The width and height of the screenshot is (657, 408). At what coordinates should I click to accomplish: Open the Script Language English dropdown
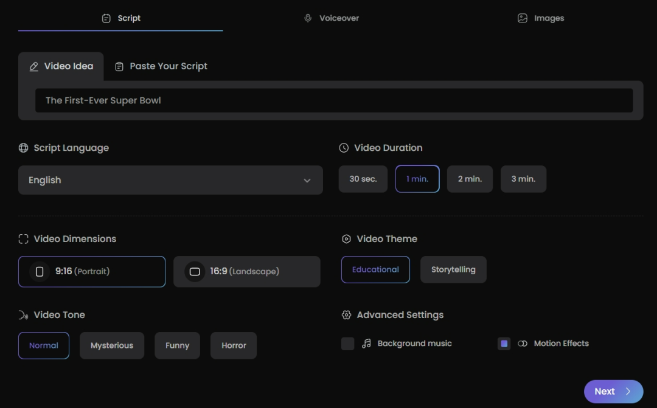pyautogui.click(x=170, y=180)
